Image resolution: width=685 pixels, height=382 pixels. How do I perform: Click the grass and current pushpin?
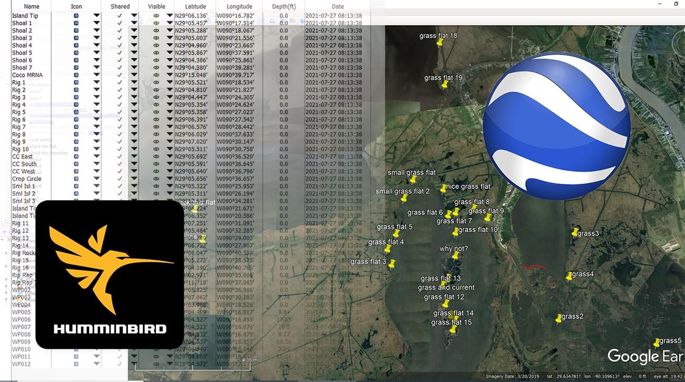[x=443, y=286]
